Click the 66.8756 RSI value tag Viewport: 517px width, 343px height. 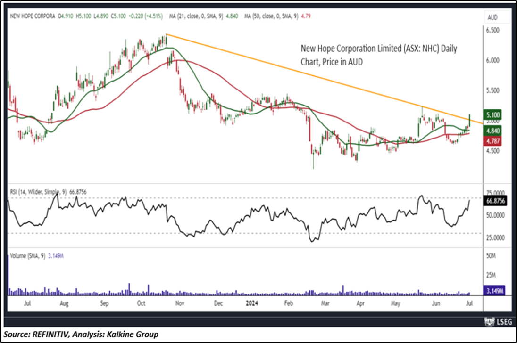click(x=496, y=201)
